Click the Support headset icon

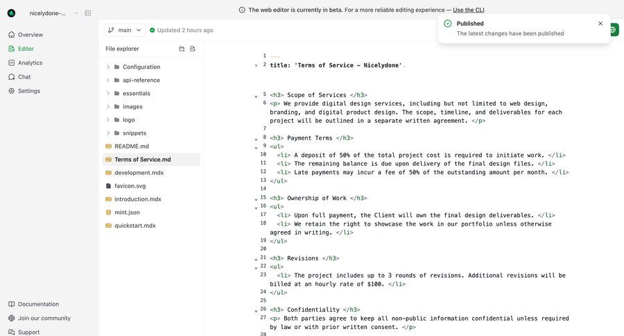tap(12, 332)
